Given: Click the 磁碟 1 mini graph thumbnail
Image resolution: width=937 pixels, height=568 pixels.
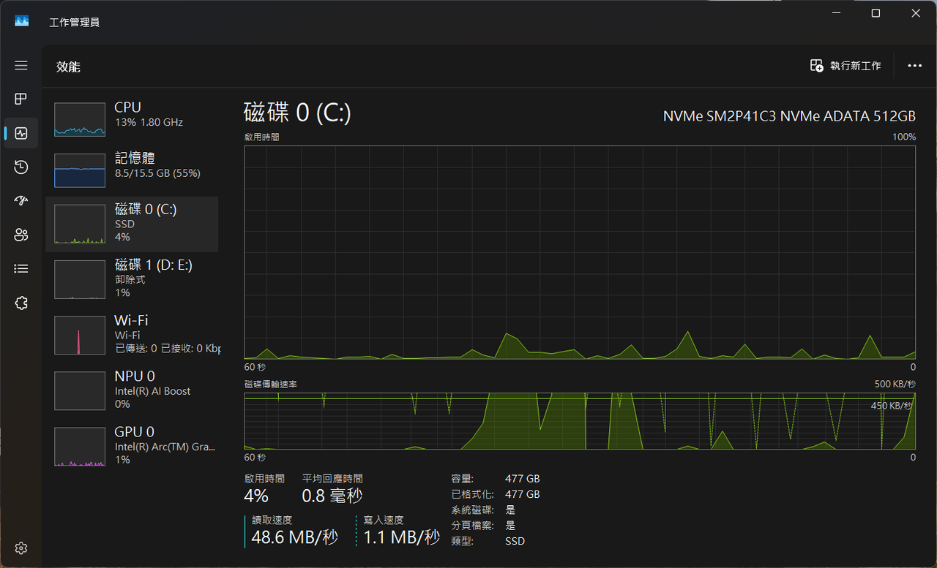Looking at the screenshot, I should tap(80, 280).
